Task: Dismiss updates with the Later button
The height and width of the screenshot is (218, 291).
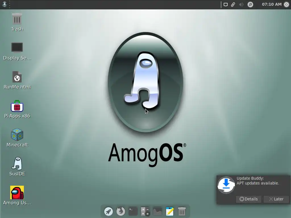Action: coord(276,199)
